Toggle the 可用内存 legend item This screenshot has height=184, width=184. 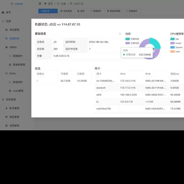click(x=132, y=39)
